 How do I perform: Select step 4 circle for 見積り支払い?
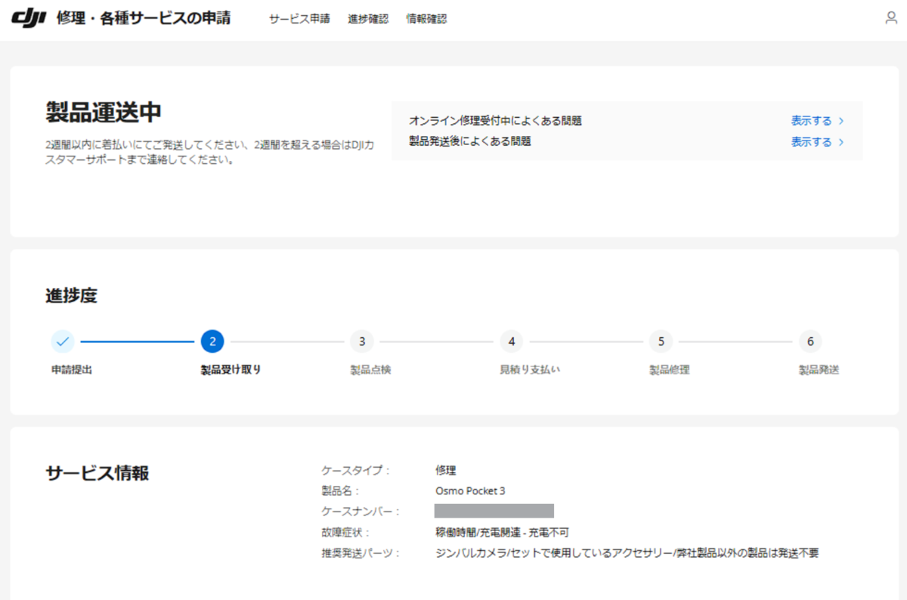point(512,342)
